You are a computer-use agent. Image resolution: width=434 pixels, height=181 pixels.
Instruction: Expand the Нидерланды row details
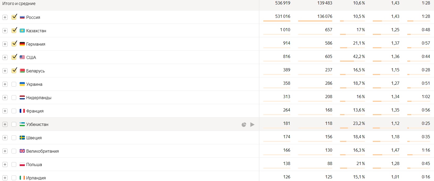pyautogui.click(x=5, y=98)
